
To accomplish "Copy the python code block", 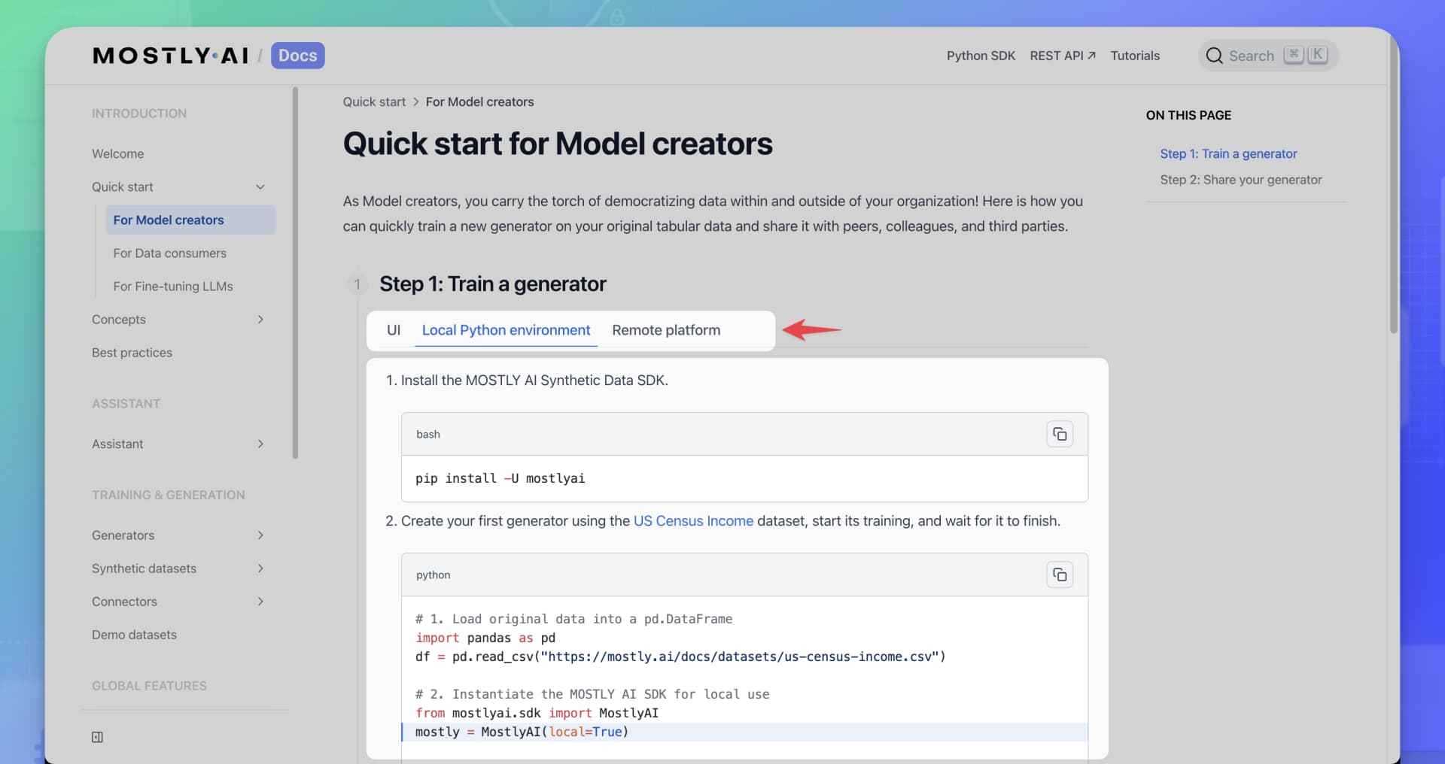I will point(1060,575).
